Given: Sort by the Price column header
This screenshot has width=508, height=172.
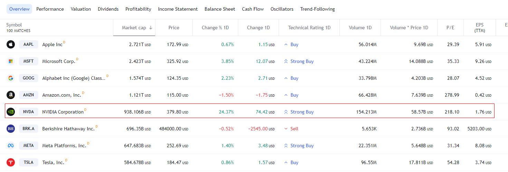Looking at the screenshot, I should pyautogui.click(x=174, y=28).
